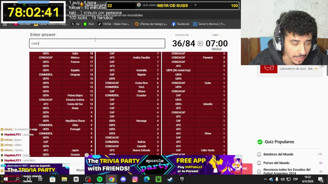This screenshot has width=328, height=184.
Task: Open the TikTok bookmark
Action: [x=114, y=24]
